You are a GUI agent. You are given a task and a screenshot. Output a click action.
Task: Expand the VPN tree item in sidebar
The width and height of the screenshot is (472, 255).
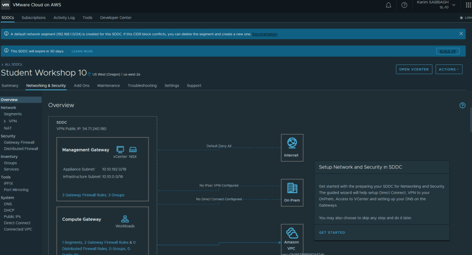click(5, 121)
